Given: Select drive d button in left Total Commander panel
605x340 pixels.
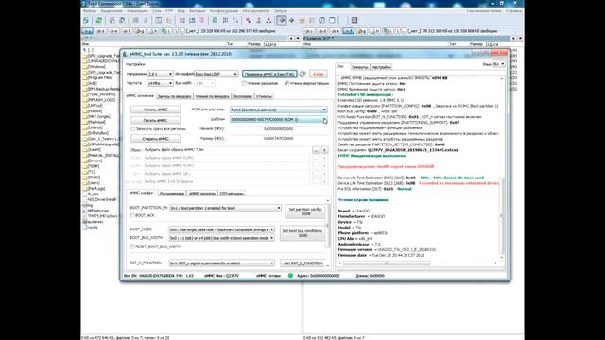Looking at the screenshot, I should [x=101, y=31].
